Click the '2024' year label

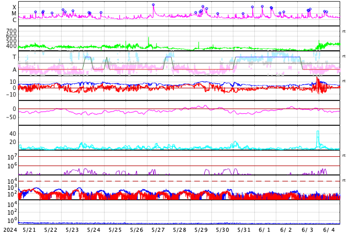click(x=10, y=230)
